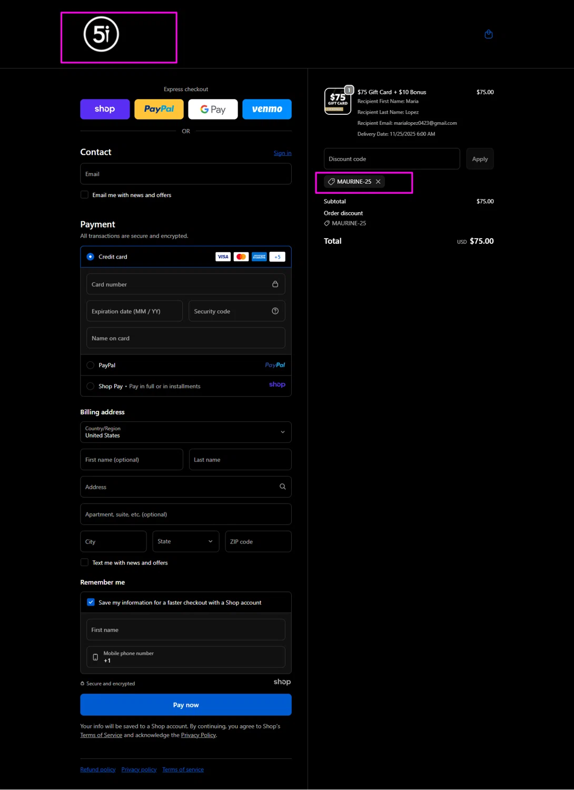Image resolution: width=574 pixels, height=790 pixels.
Task: Enable Email me with news and offers
Action: tap(84, 195)
